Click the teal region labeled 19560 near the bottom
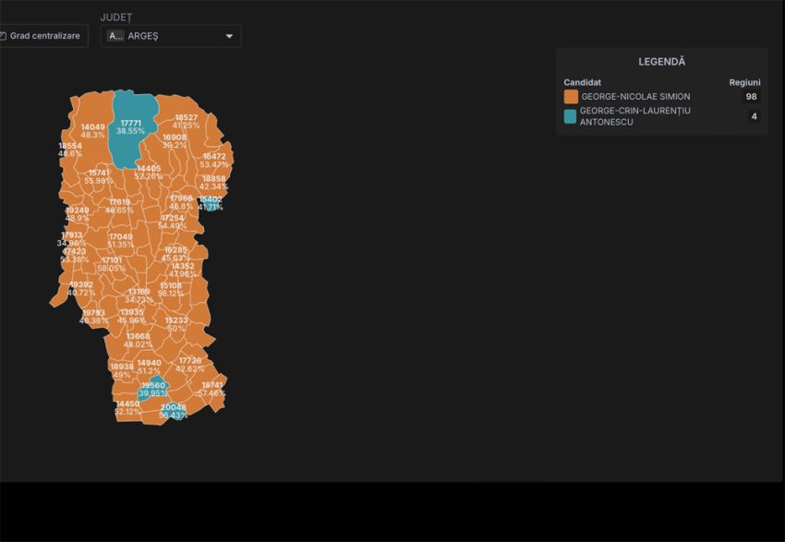Image resolution: width=785 pixels, height=542 pixels. pyautogui.click(x=151, y=389)
